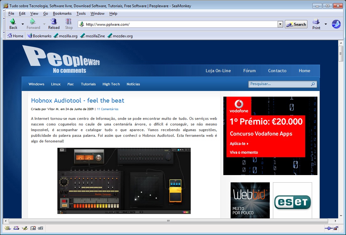This screenshot has width=346, height=235.
Task: Click the Vodafone Apps contest banner
Action: (270, 136)
